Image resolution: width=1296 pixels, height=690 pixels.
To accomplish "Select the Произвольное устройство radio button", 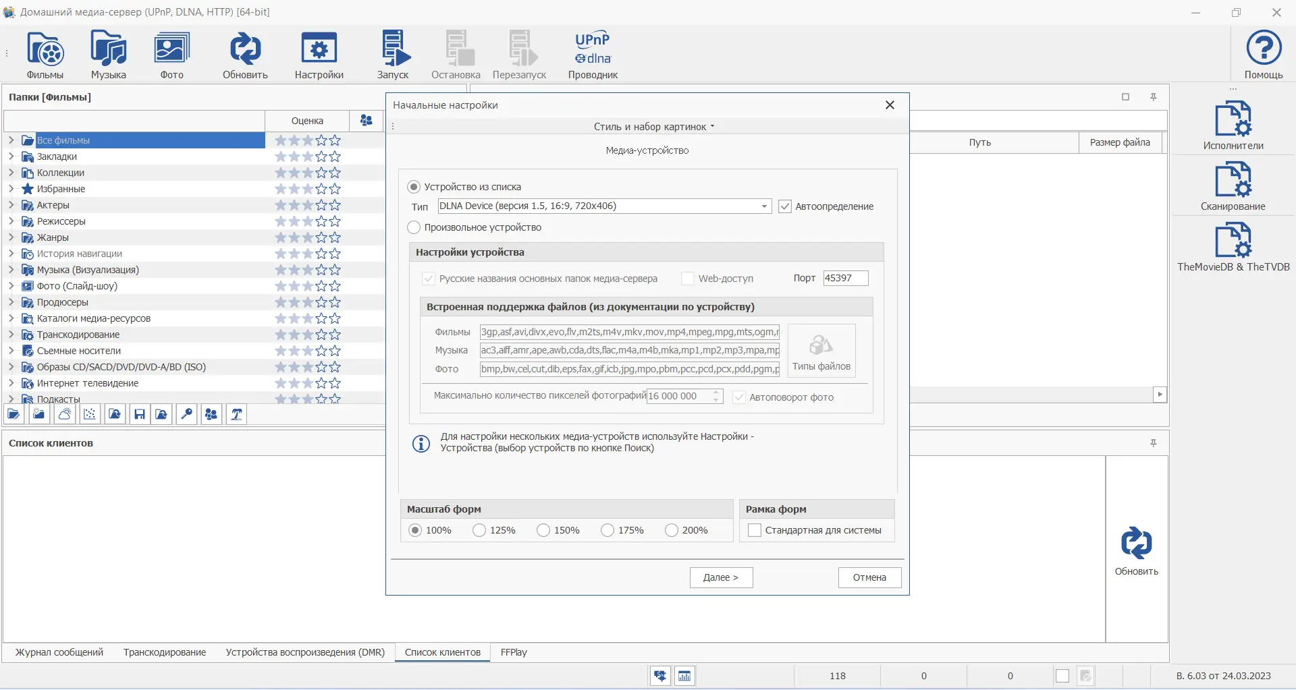I will tap(414, 227).
